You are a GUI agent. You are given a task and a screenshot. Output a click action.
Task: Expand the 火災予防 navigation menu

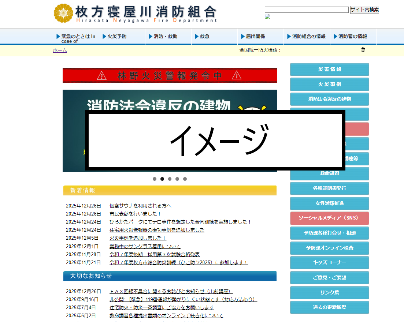pos(117,37)
